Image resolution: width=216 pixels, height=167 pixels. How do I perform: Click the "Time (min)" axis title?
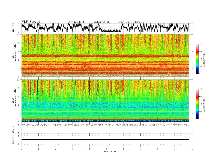click(109, 151)
